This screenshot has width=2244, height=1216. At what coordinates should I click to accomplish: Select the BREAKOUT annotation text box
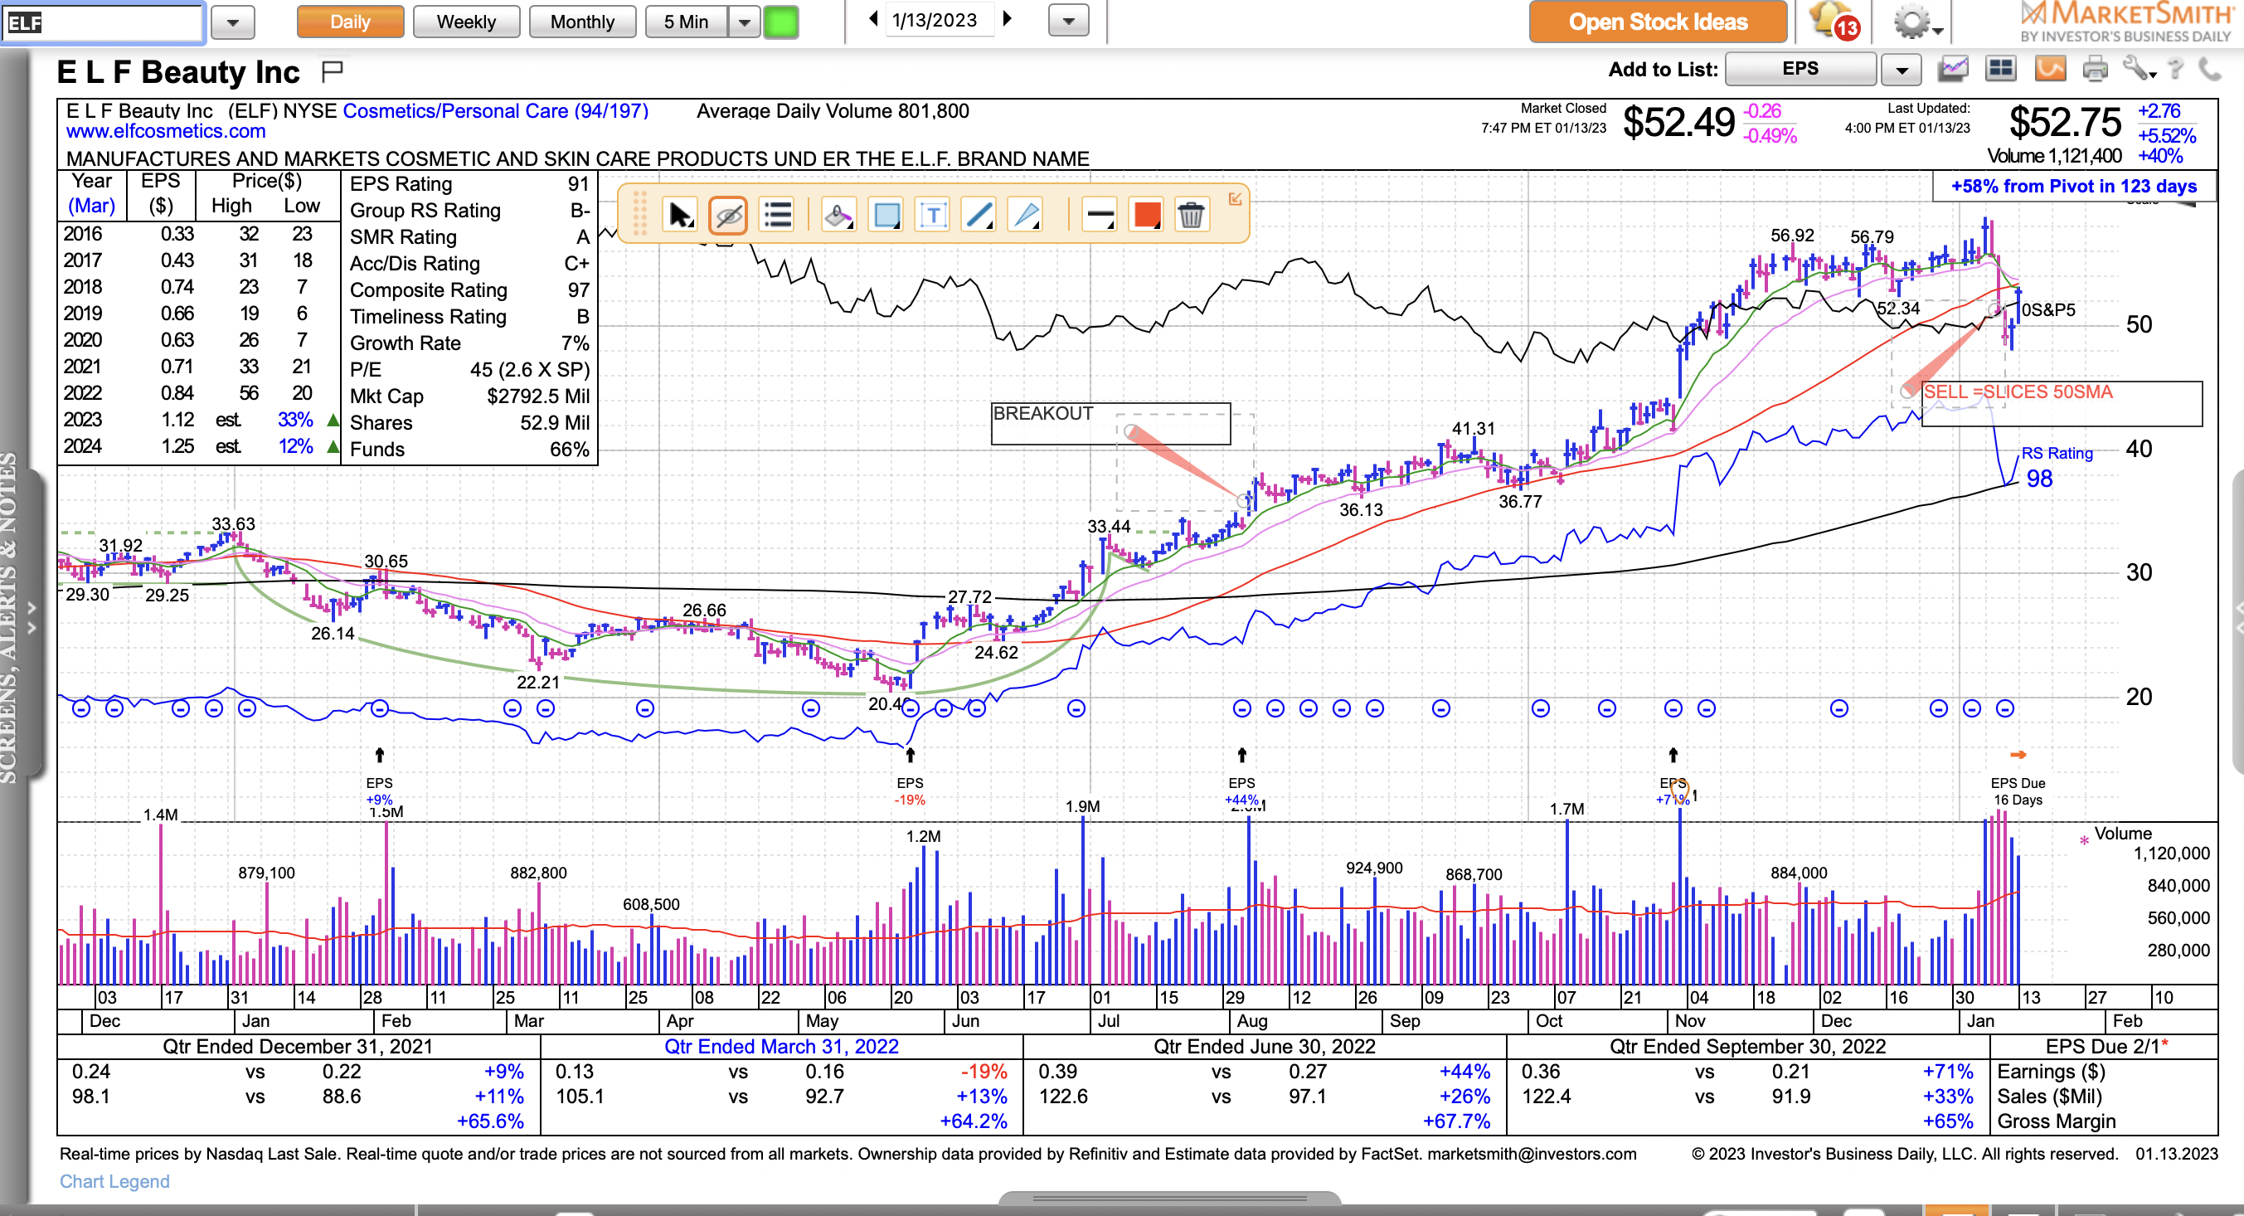1110,423
